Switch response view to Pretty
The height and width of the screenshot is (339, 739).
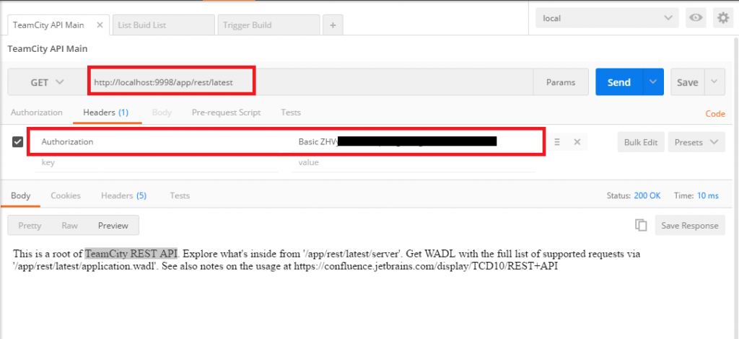pyautogui.click(x=30, y=226)
